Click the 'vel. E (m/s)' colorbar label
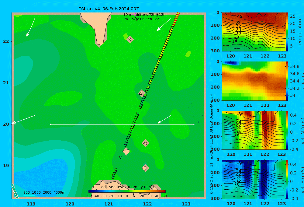Viewport: 304px width, 207px height. point(302,180)
